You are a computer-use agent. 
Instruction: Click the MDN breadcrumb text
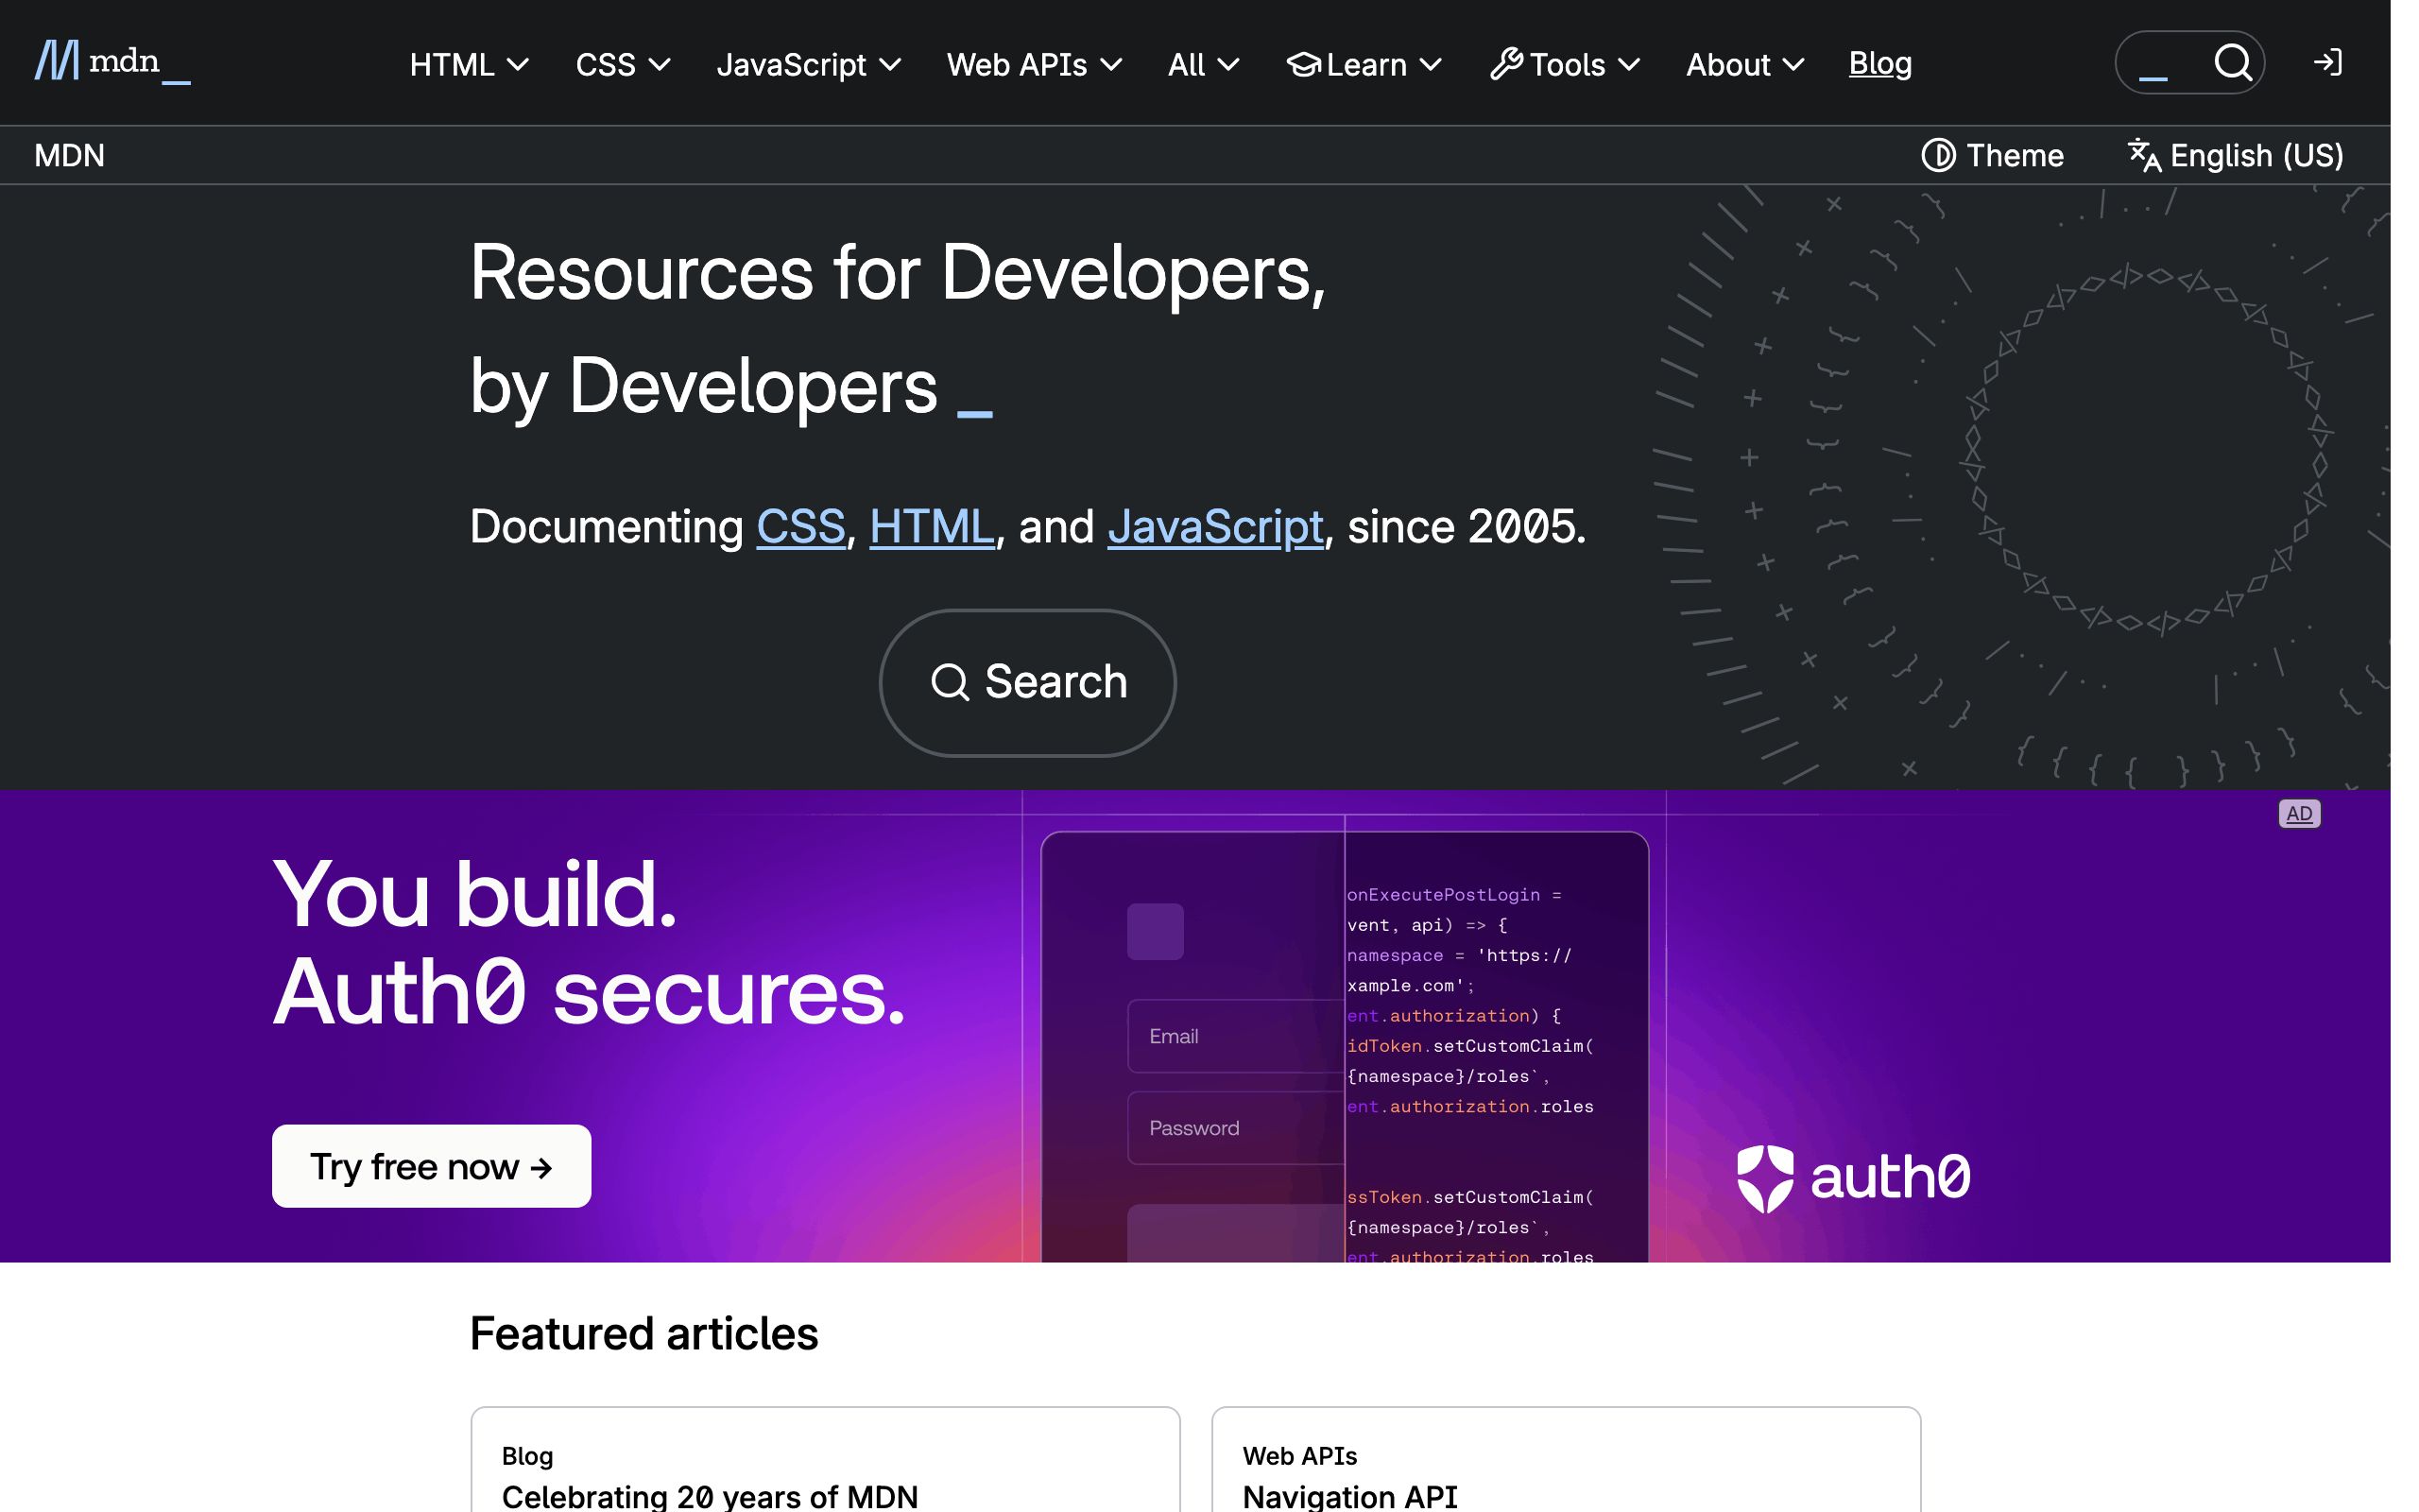point(69,155)
